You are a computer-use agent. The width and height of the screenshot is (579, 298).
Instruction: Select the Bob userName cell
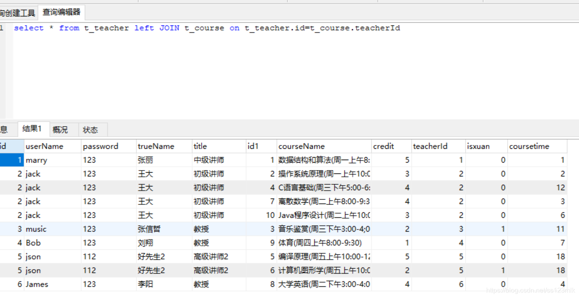(52, 243)
